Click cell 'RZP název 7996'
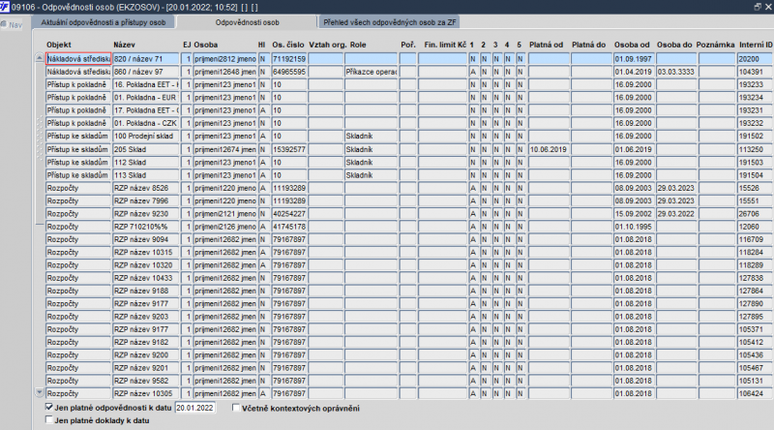The image size is (774, 430). click(146, 200)
